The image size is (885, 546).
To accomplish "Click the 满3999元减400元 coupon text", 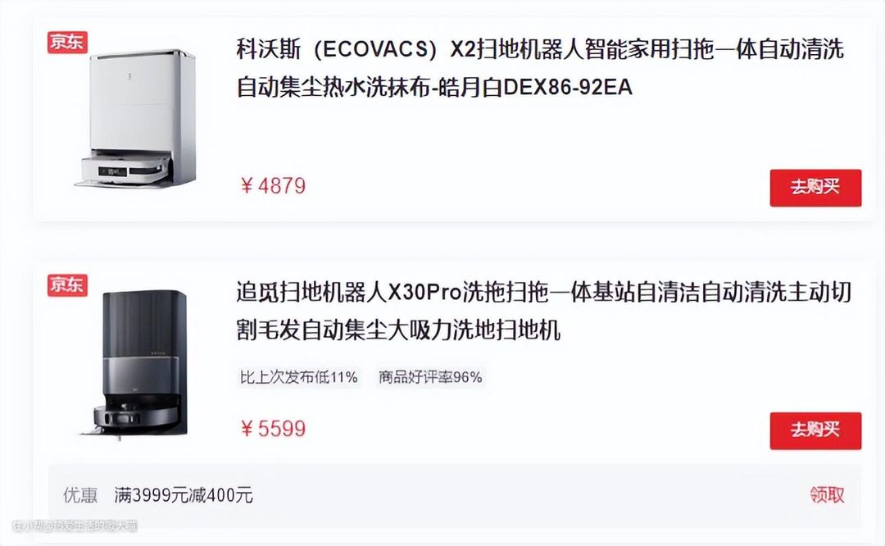I will coord(184,495).
